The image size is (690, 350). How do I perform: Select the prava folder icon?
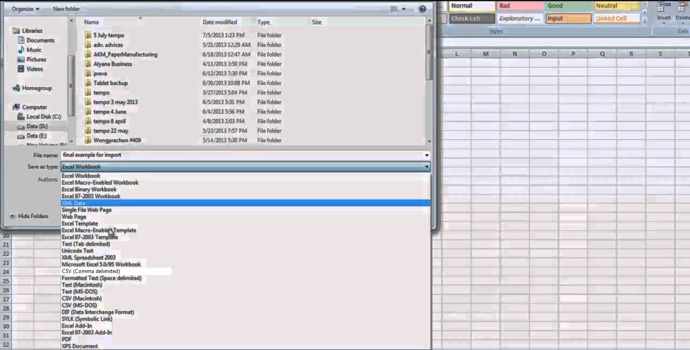point(88,73)
